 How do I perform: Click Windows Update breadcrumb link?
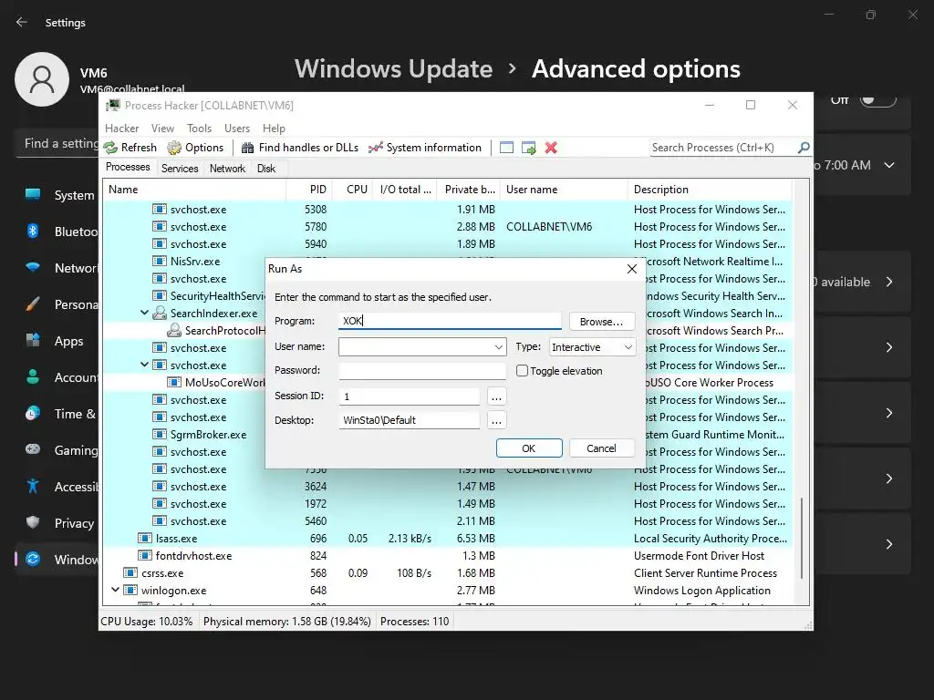pyautogui.click(x=393, y=69)
